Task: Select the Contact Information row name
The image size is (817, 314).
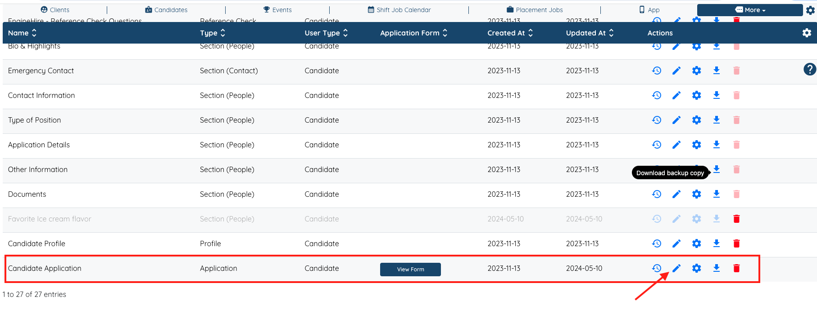Action: (41, 95)
